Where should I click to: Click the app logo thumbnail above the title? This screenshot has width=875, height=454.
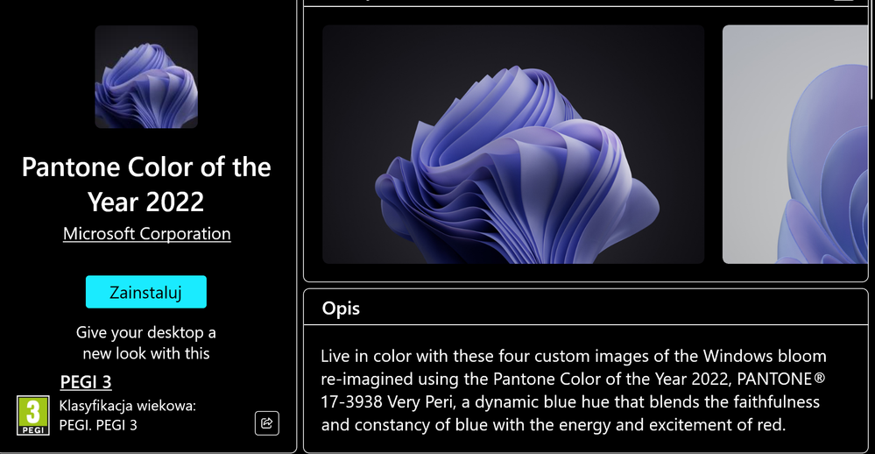tap(146, 77)
